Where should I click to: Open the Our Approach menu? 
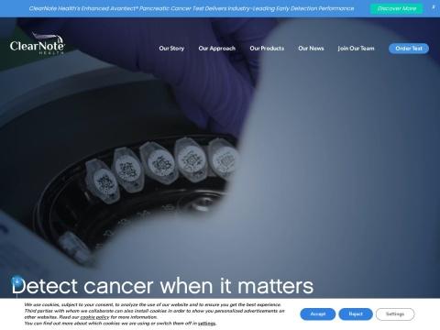[217, 49]
